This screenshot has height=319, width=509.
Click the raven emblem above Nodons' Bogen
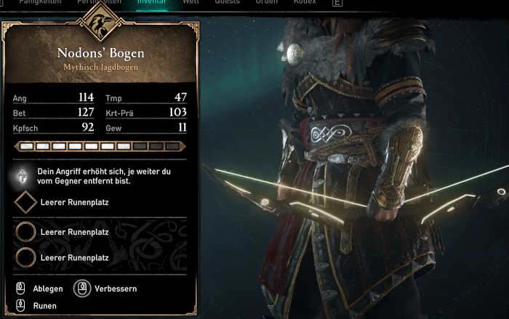point(100,23)
